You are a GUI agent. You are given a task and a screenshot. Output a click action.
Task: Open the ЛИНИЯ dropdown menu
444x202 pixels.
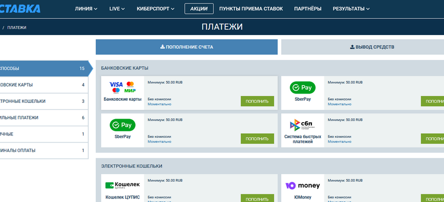(x=86, y=9)
